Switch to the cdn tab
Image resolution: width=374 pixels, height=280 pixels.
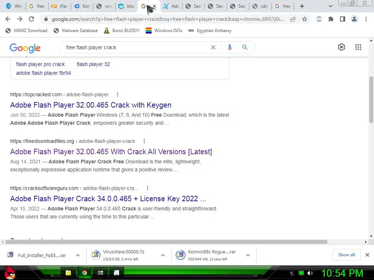click(260, 6)
